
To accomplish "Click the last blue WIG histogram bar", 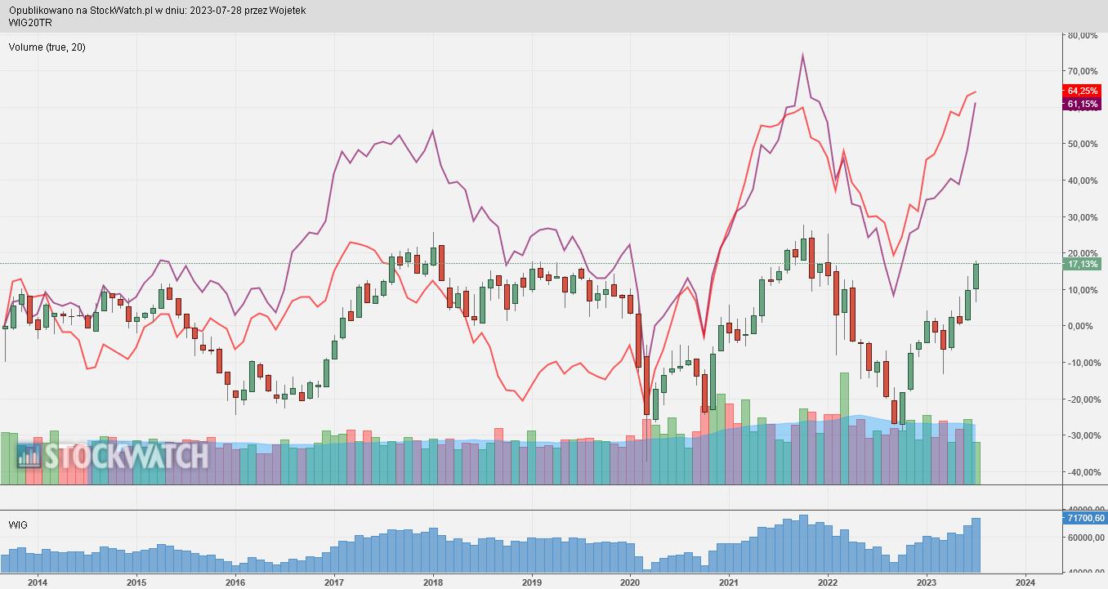I will coord(976,545).
